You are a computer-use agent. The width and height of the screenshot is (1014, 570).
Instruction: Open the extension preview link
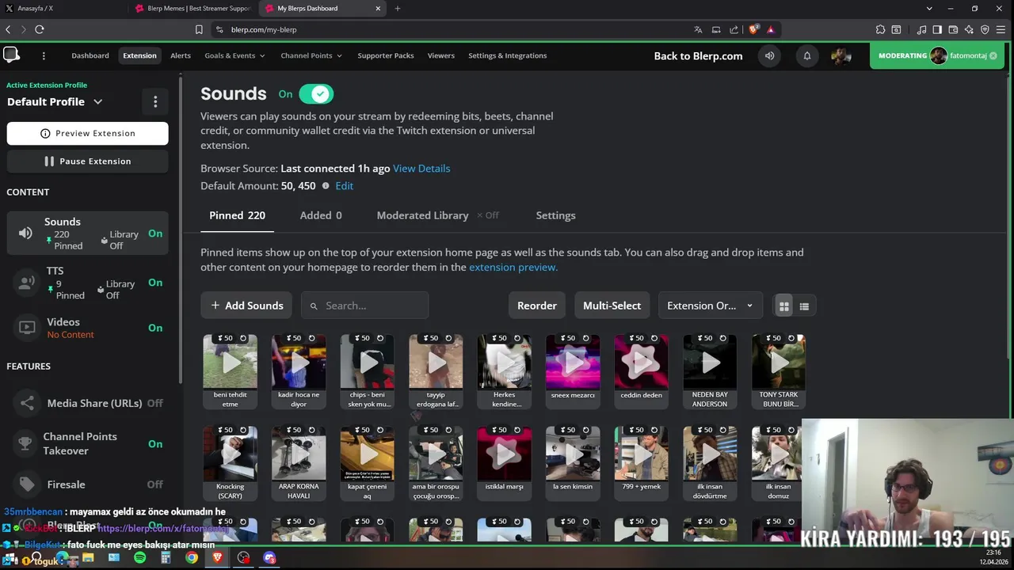point(513,268)
